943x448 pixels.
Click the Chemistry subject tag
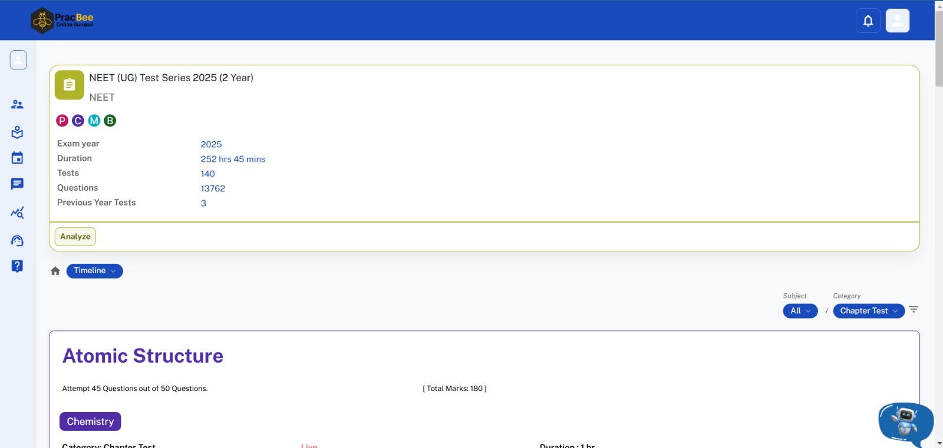[90, 422]
